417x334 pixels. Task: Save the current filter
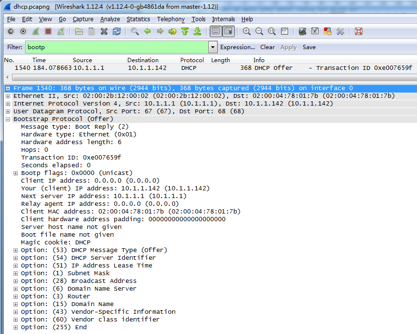pos(309,47)
